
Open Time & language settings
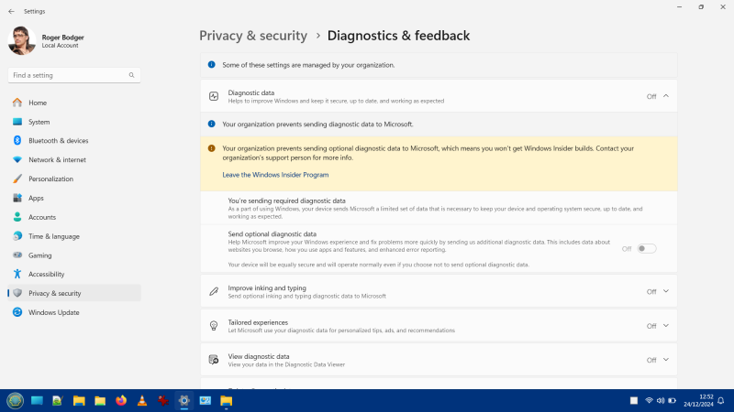53,236
